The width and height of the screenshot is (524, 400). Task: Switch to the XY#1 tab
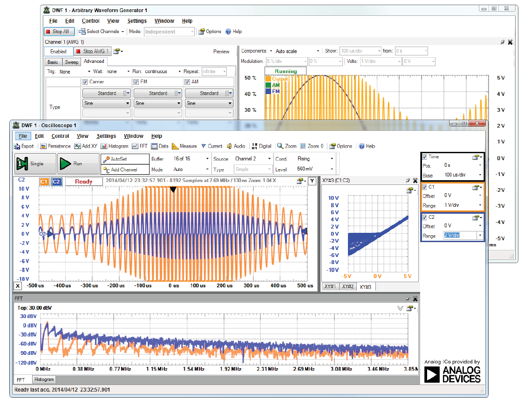click(330, 287)
